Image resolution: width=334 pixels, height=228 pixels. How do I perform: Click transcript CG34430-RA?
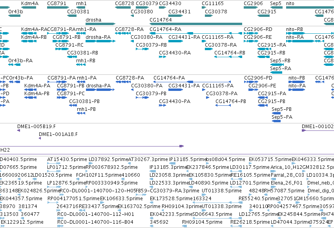coord(162,57)
